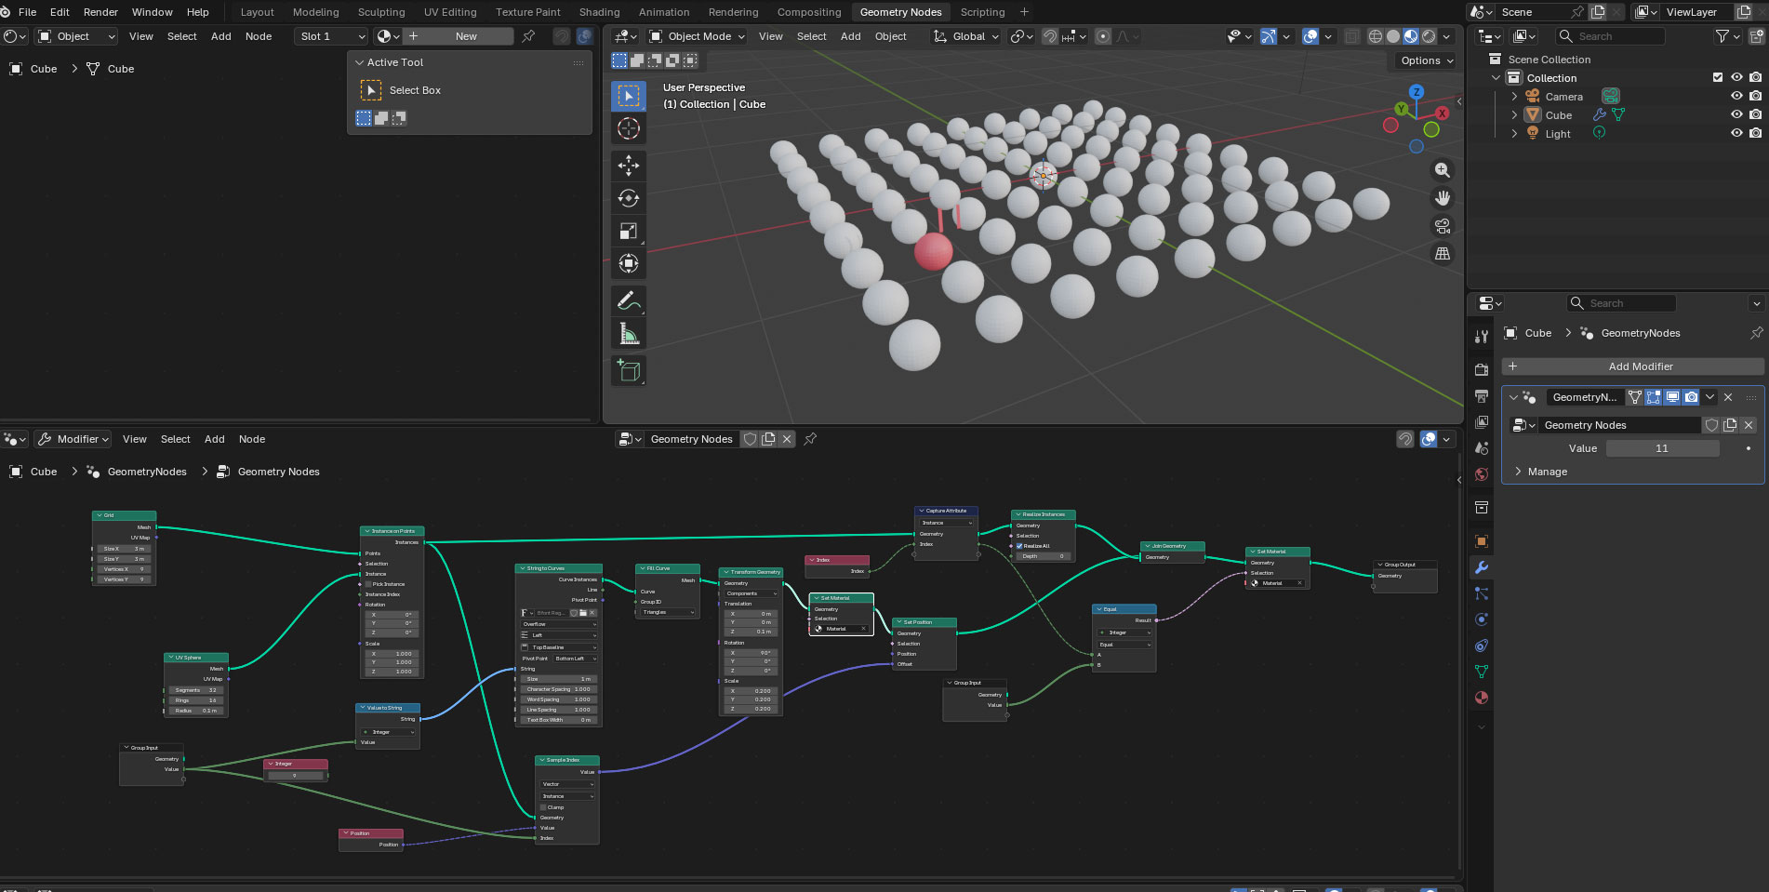Expand the Camera item in outliner
1769x892 pixels.
coord(1514,97)
